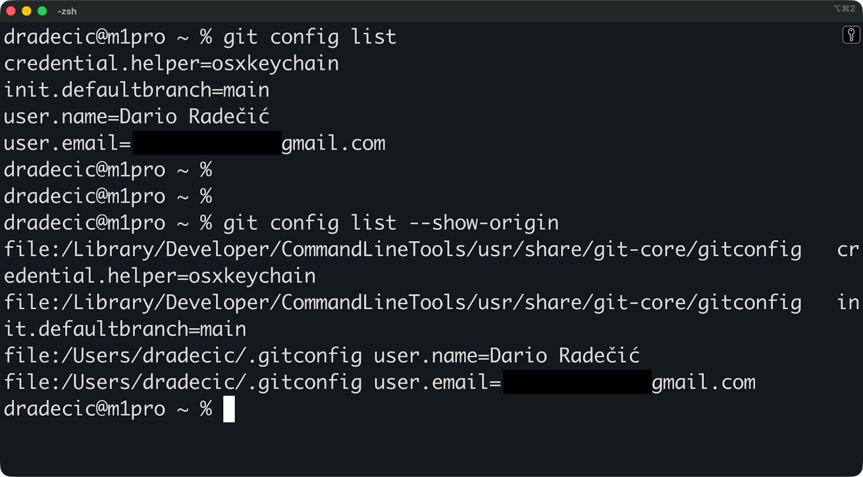Select the credential.helper=osxkeychain line
The image size is (863, 477).
point(170,63)
